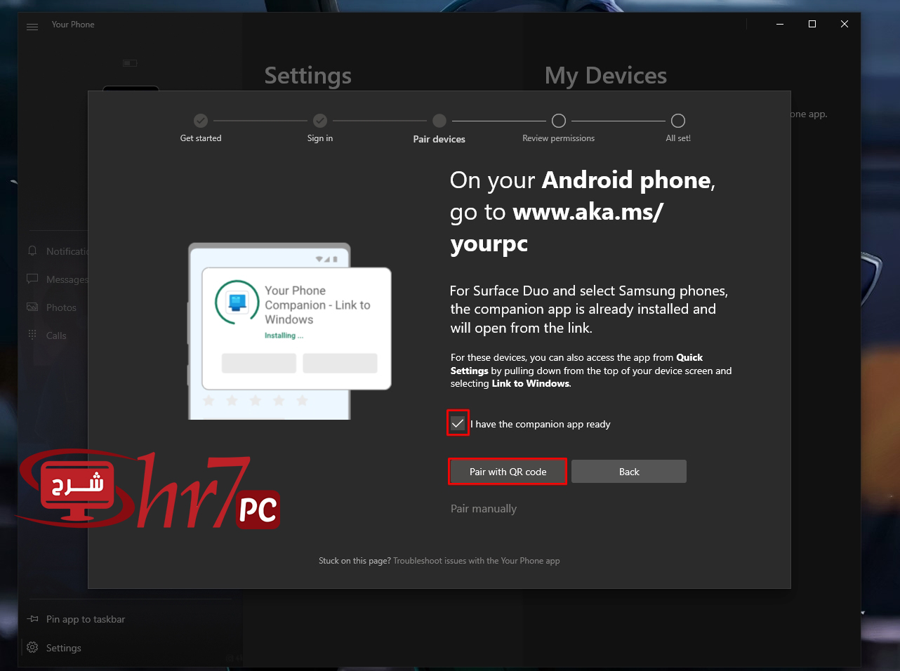
Task: Click the 'Your Phone' window title
Action: click(73, 25)
